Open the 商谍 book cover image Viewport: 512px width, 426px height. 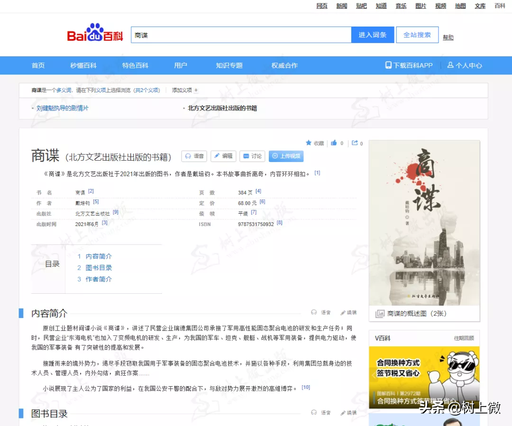(x=424, y=223)
